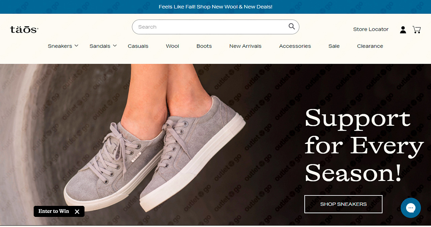The width and height of the screenshot is (431, 227).
Task: Click the Store Locator link
Action: coord(371,29)
